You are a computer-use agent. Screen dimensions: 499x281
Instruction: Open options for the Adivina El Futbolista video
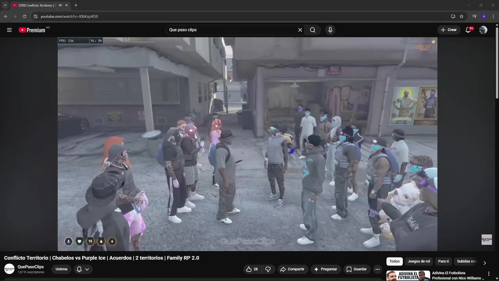coord(489,274)
